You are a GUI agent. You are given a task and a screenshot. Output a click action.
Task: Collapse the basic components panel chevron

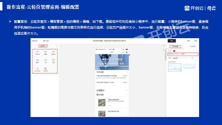point(57,46)
